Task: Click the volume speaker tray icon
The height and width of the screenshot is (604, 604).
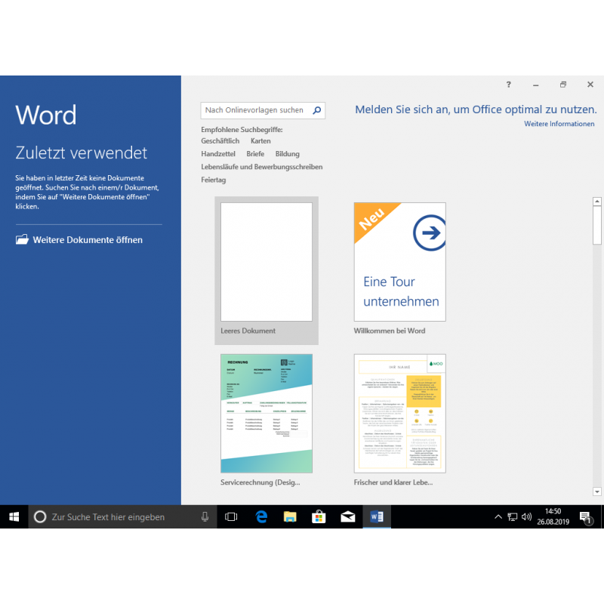Action: tap(526, 517)
